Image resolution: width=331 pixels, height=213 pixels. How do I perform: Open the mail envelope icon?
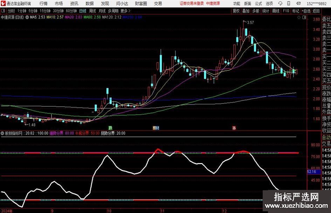[298, 3]
